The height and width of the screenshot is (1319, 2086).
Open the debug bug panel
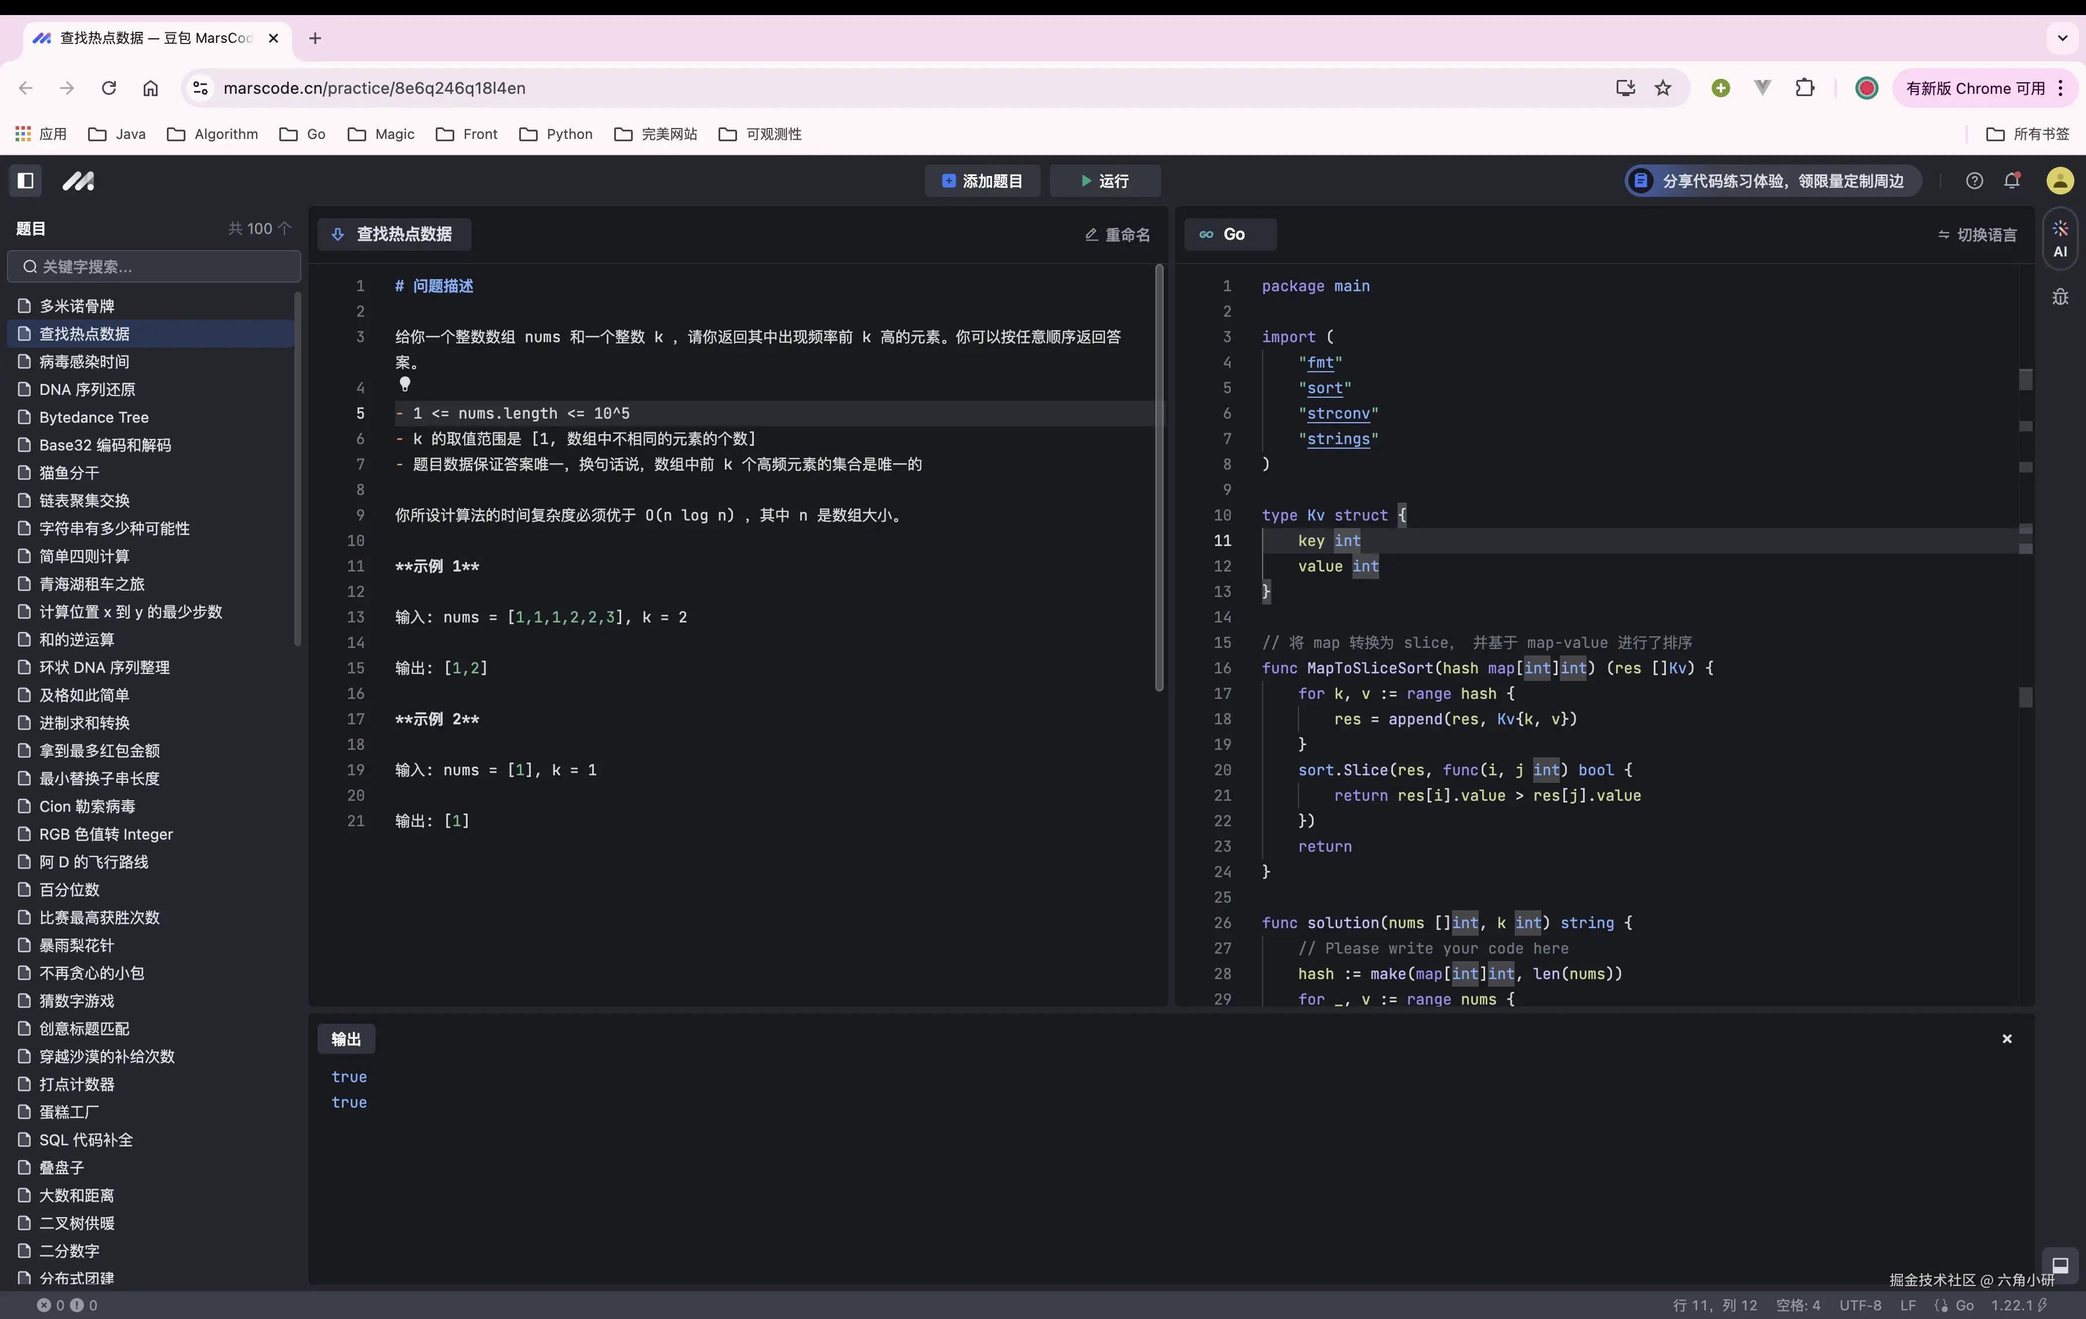coord(2060,297)
